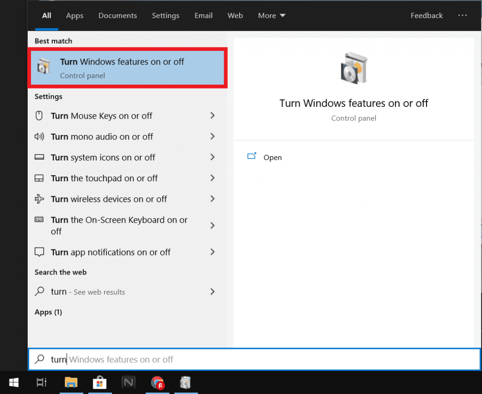The height and width of the screenshot is (394, 482).
Task: Expand the wireless devices chevron arrow
Action: point(212,199)
